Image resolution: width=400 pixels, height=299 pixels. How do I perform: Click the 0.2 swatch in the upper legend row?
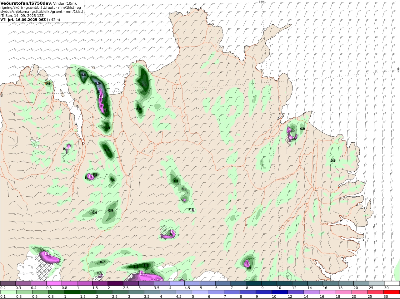(x=8, y=283)
